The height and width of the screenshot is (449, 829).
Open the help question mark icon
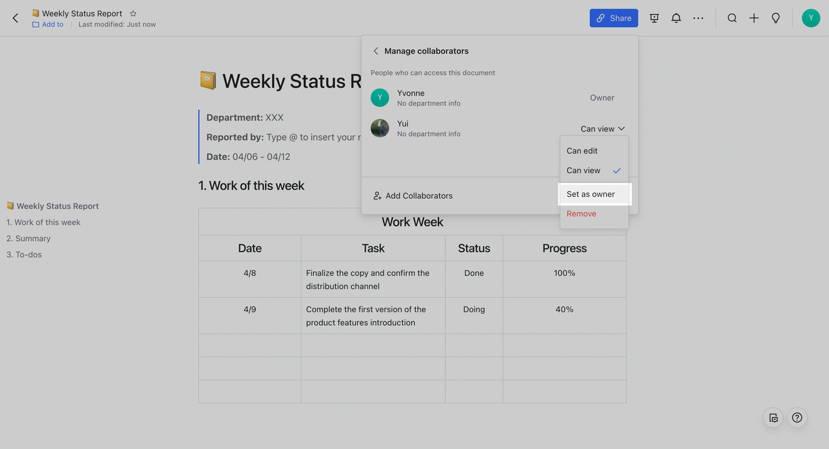(797, 418)
